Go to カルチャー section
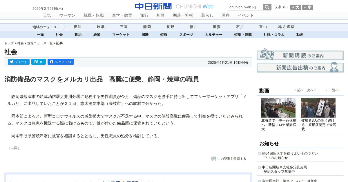This screenshot has height=182, width=348. 214,35
